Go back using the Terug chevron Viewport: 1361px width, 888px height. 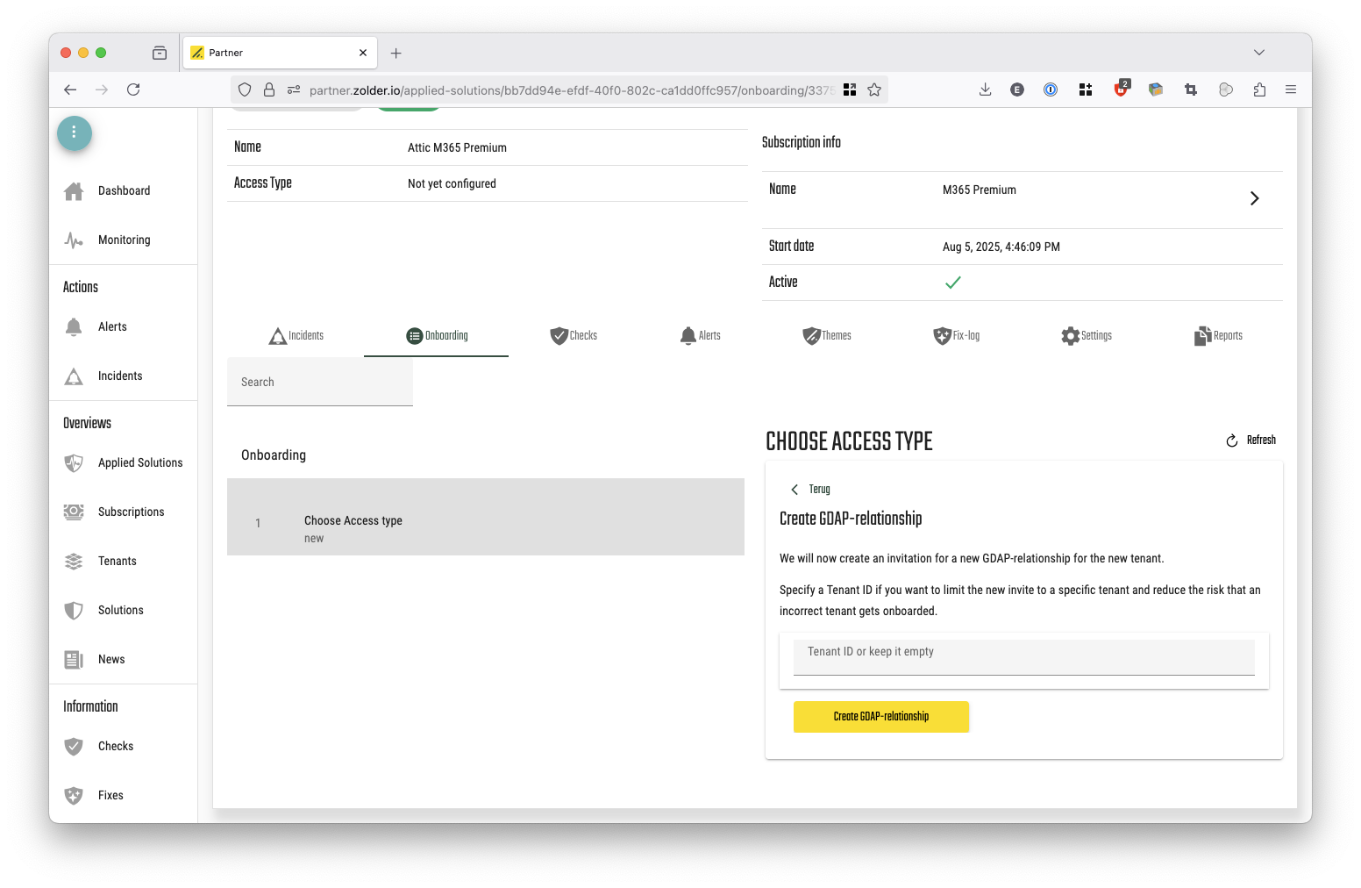(795, 490)
